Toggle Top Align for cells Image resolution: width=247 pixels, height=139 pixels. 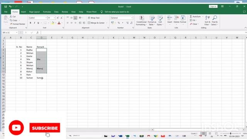68,18
